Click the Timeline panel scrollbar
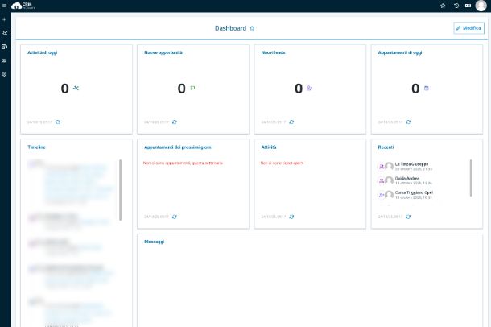This screenshot has height=327, width=491. (x=121, y=189)
